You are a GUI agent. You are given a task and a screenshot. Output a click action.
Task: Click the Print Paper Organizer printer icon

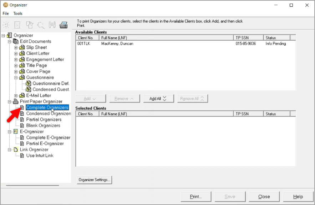16,102
